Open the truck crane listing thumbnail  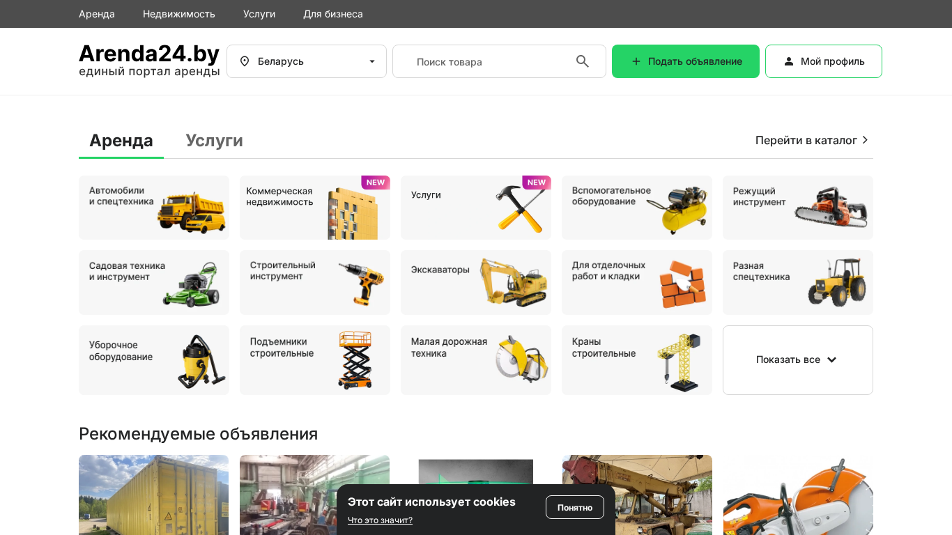[x=637, y=495]
